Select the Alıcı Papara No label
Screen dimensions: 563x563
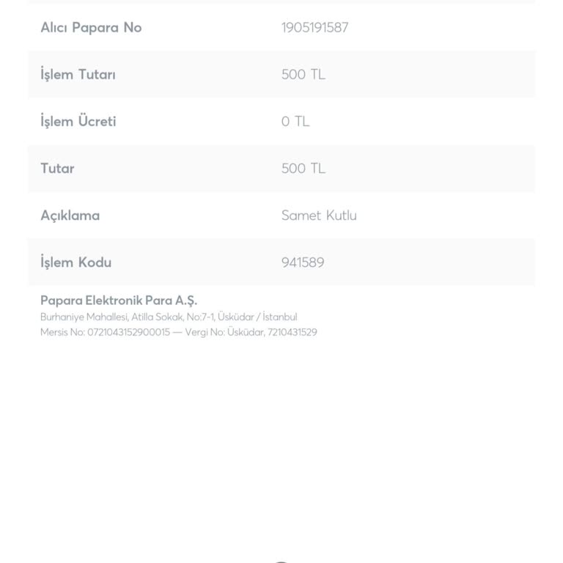coord(91,27)
